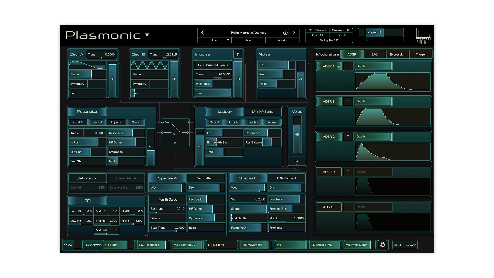Go to the previous preset arrow

point(203,33)
